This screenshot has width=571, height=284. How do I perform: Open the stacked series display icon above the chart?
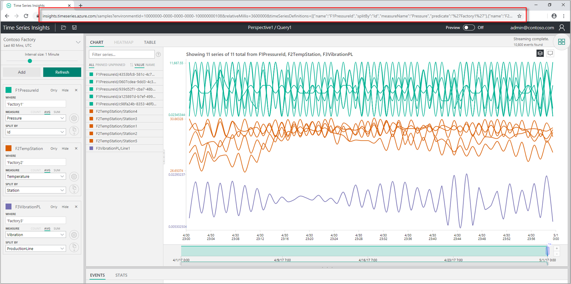(540, 53)
